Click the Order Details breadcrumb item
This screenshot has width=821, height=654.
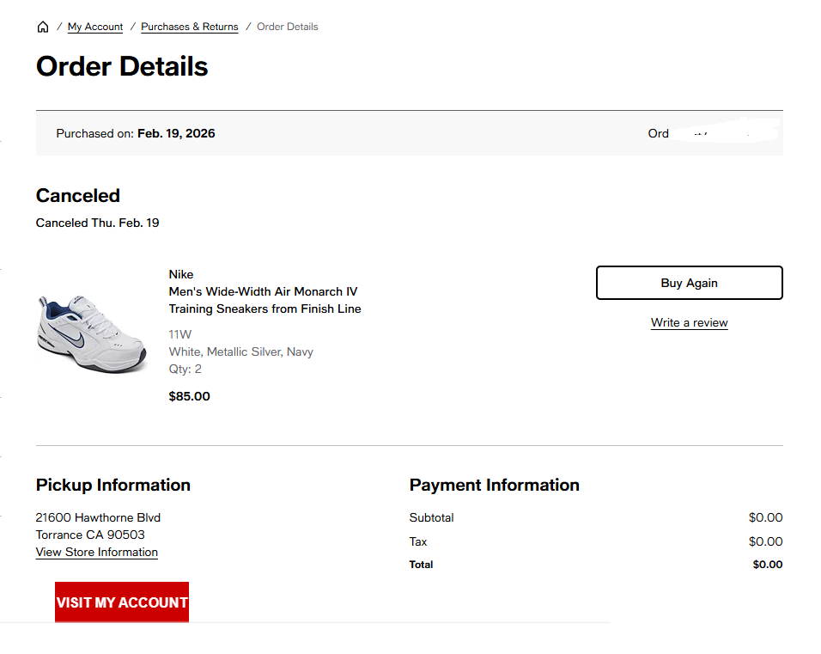pyautogui.click(x=288, y=27)
